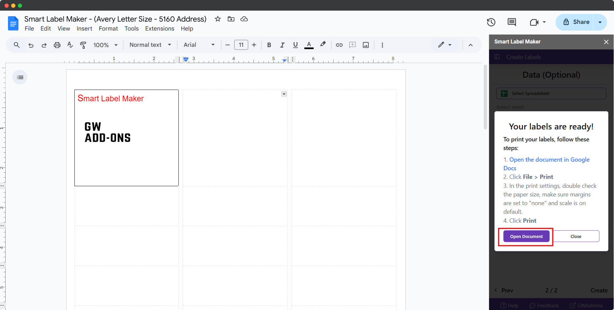Decrease the font size

(228, 45)
